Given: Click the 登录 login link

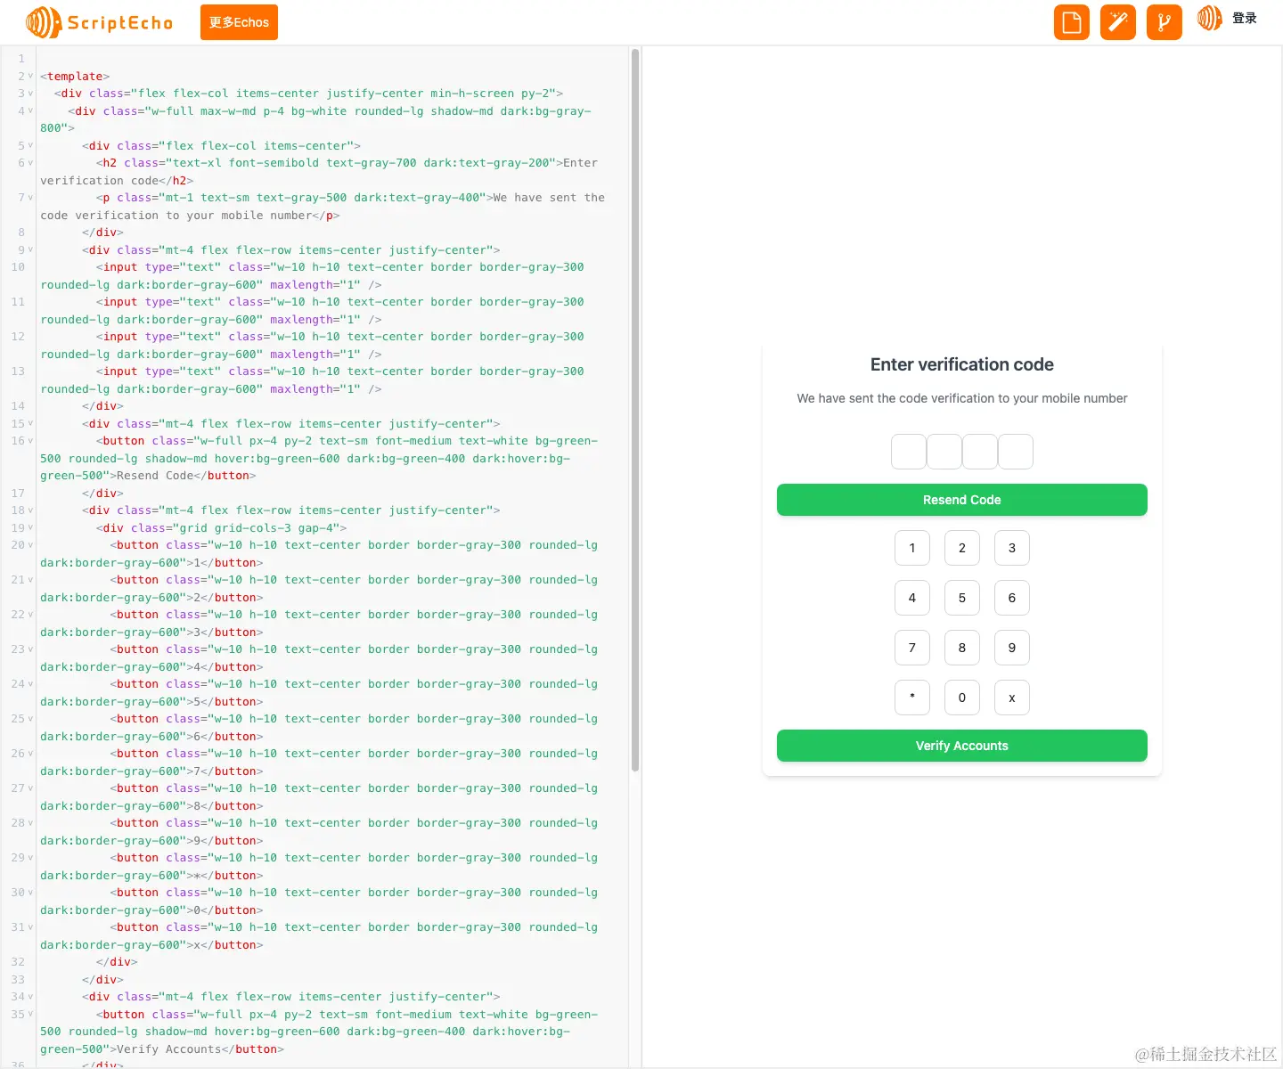Looking at the screenshot, I should [1245, 18].
